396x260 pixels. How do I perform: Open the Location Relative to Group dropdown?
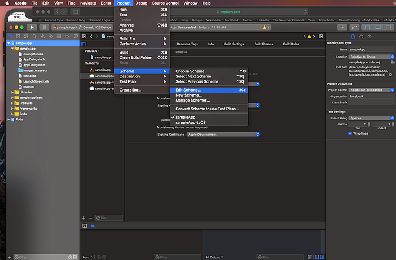point(372,57)
